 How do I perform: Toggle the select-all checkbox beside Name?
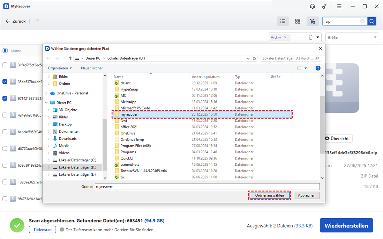click(5, 51)
